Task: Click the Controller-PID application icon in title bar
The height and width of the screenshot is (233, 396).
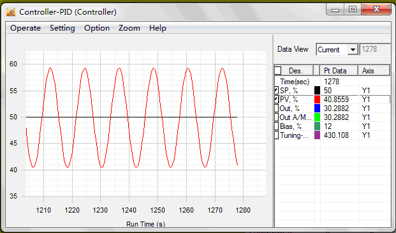Action: point(11,12)
